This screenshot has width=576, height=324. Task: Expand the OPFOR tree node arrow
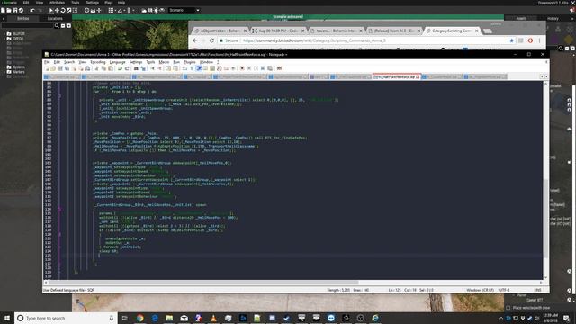click(4, 39)
